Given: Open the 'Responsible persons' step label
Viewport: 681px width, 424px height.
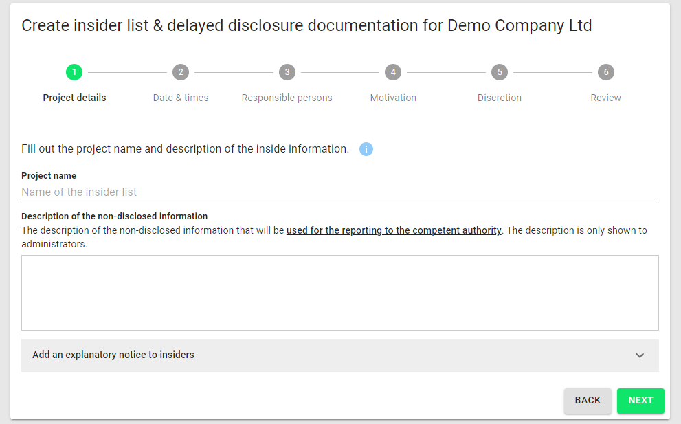Looking at the screenshot, I should point(287,98).
